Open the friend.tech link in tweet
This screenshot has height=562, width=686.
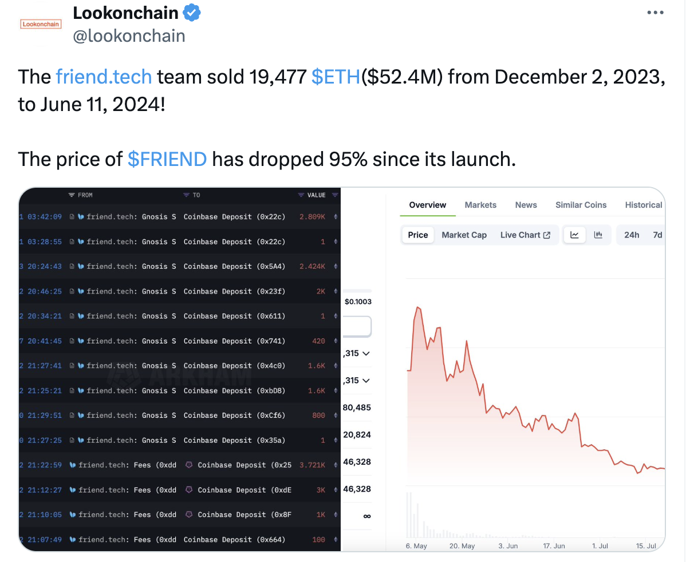click(104, 77)
